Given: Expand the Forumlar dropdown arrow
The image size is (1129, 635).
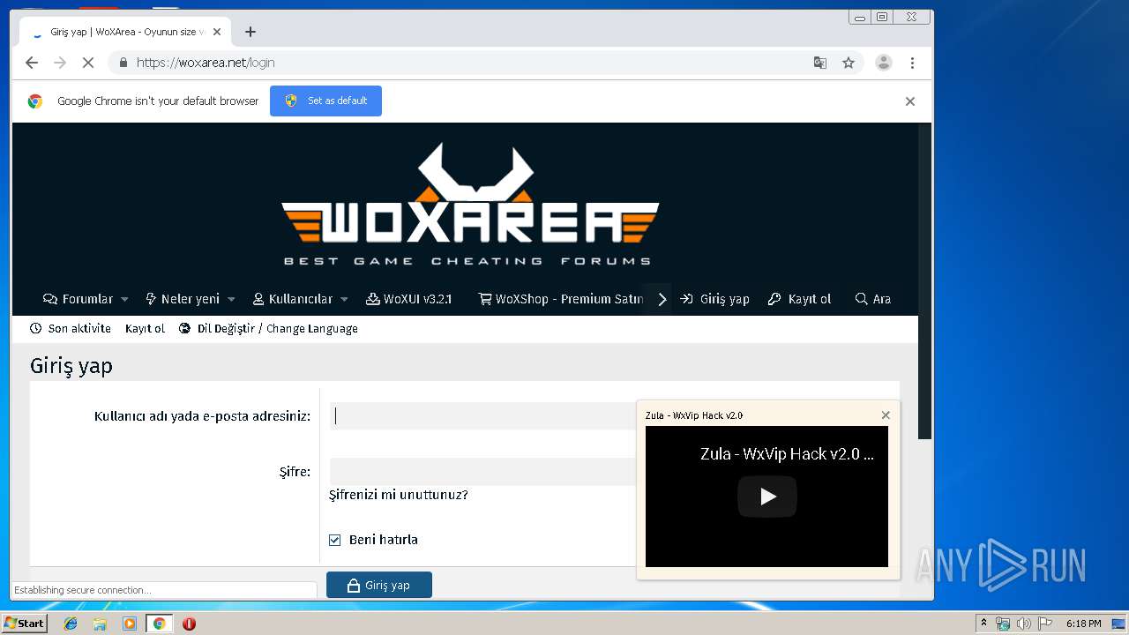Looking at the screenshot, I should pos(124,299).
